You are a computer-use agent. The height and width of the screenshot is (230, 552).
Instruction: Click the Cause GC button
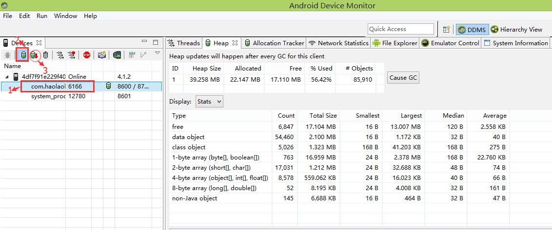tap(403, 78)
